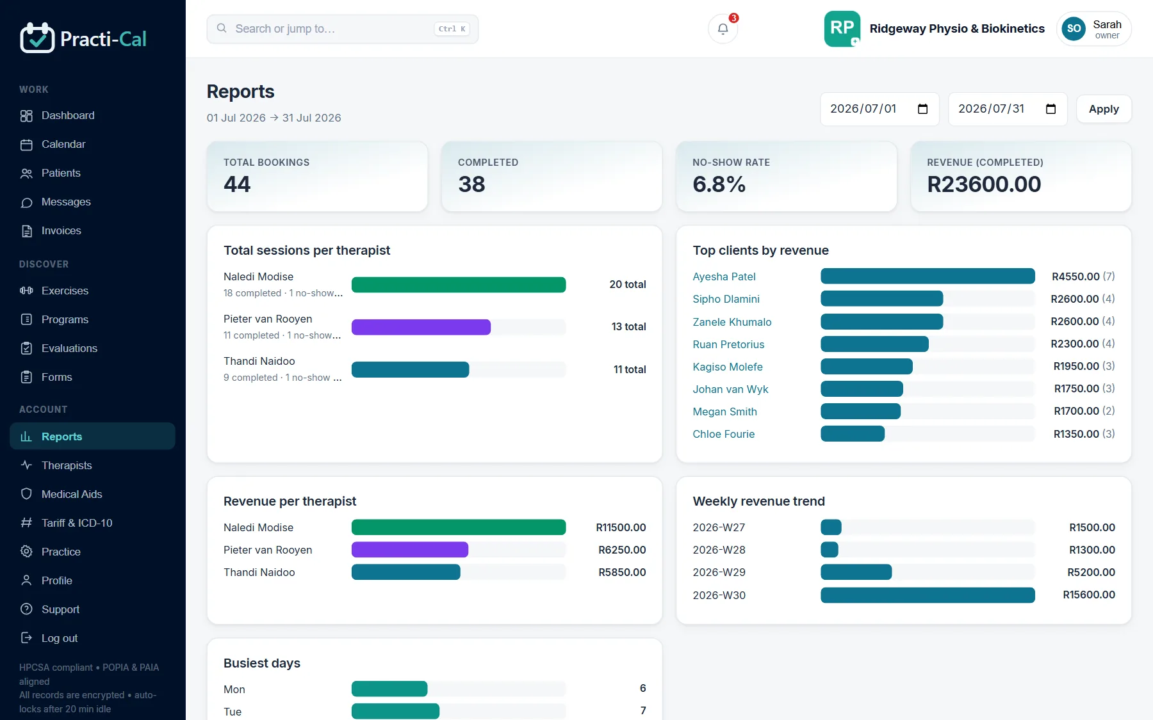Viewport: 1153px width, 720px height.
Task: Go to the Support page
Action: click(x=92, y=609)
